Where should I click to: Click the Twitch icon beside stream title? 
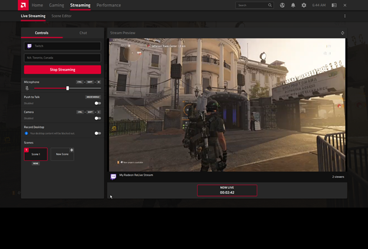(x=113, y=176)
